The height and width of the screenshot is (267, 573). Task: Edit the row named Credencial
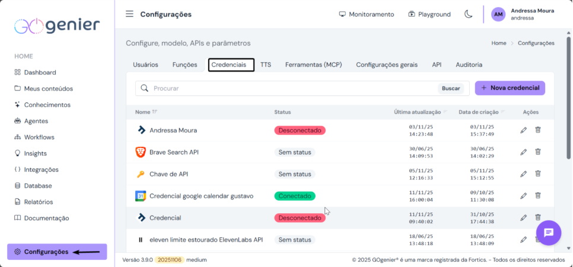524,217
